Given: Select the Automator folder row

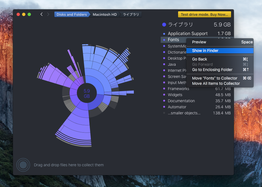Looking at the screenshot, I should [197, 107].
